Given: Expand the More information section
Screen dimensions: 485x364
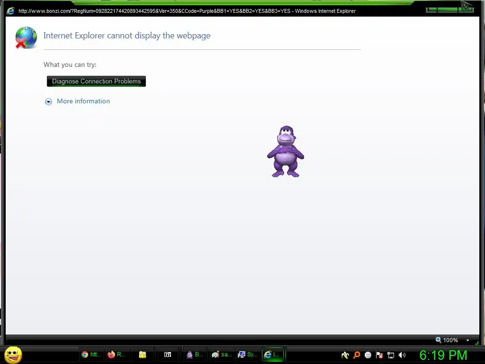Looking at the screenshot, I should [49, 101].
